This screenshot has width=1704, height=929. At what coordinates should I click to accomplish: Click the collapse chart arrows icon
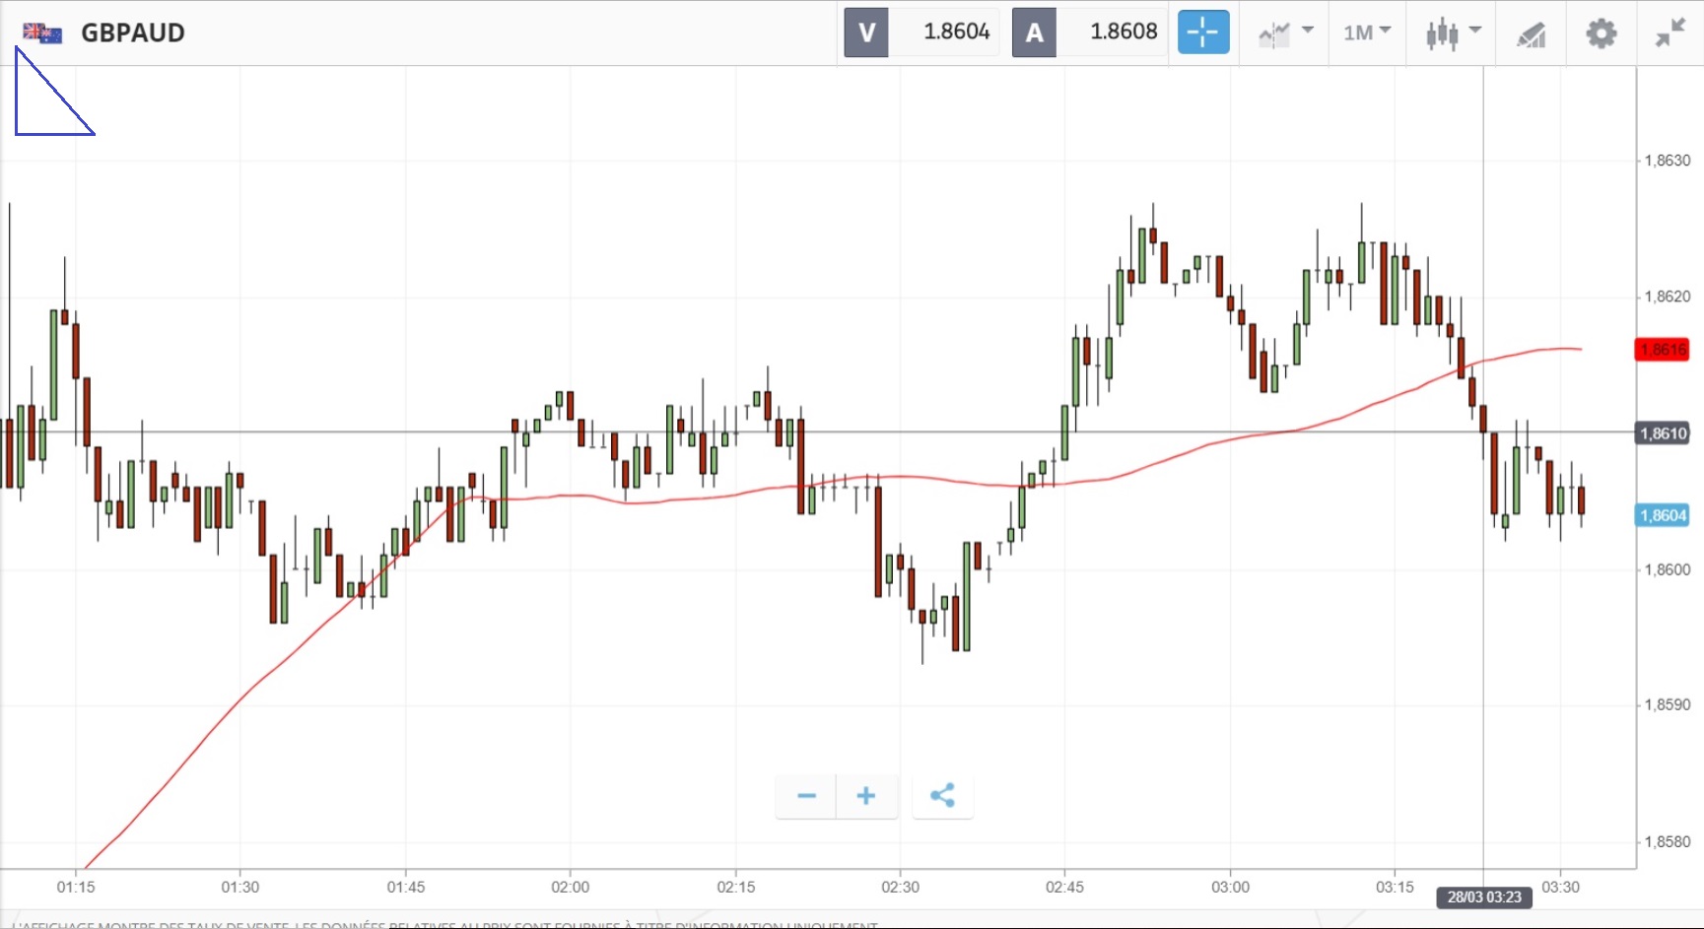(x=1670, y=33)
